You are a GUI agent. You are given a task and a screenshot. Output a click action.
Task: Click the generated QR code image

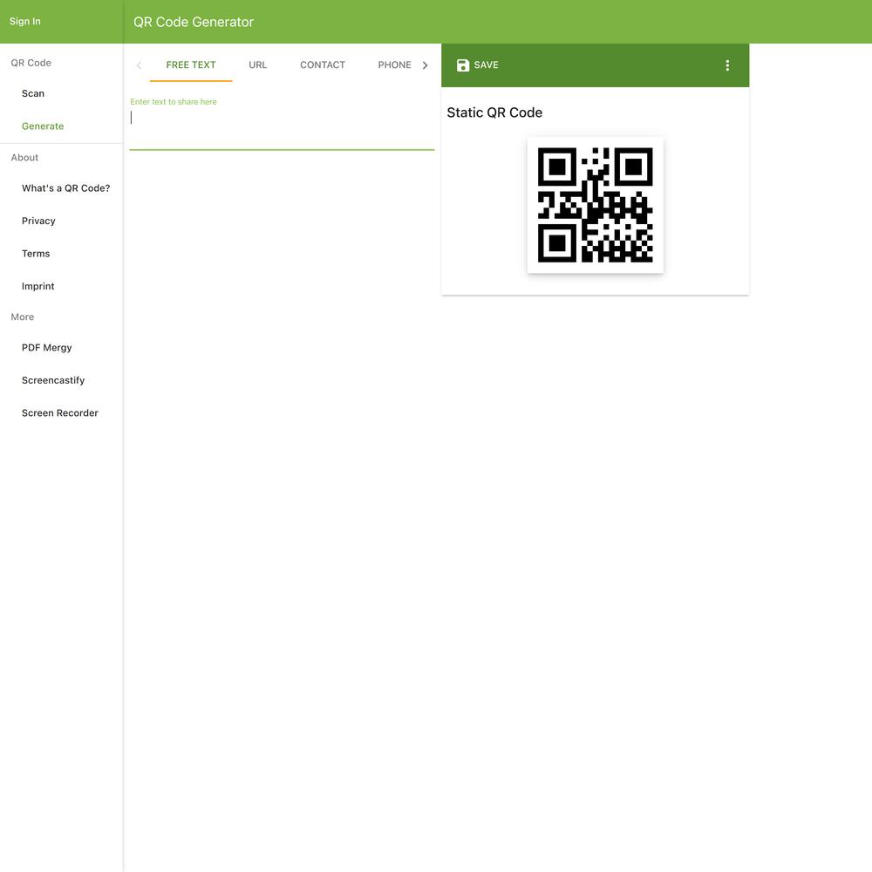point(595,205)
